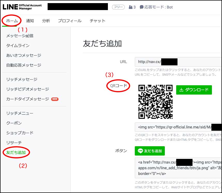Click the green 友だち追加 button
Screen dimensions: 222x193
point(150,151)
